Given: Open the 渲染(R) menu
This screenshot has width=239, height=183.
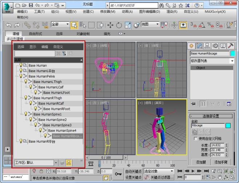Looking at the screenshot, I should click(172, 12).
